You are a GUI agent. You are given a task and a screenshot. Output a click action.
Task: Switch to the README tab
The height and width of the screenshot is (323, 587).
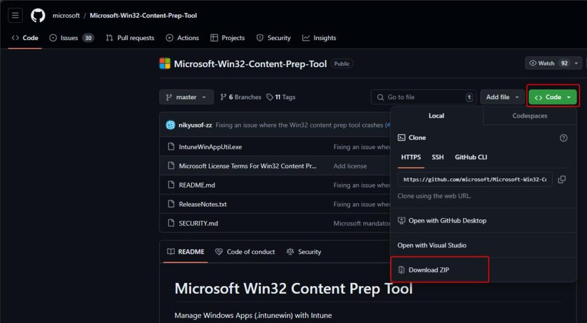click(x=186, y=252)
